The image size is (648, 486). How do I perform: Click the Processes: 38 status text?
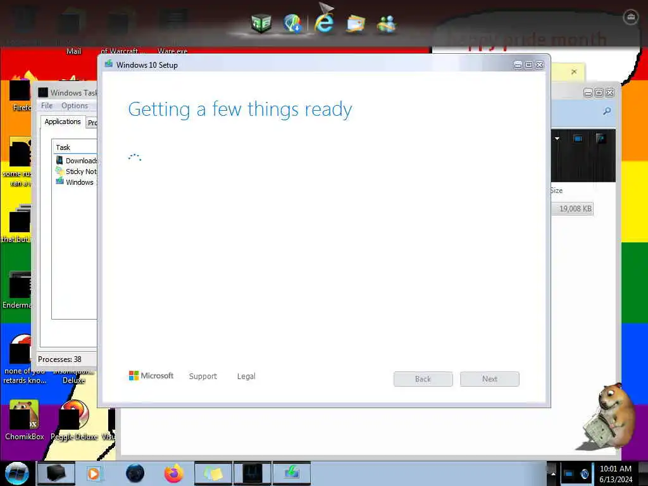[x=59, y=359]
